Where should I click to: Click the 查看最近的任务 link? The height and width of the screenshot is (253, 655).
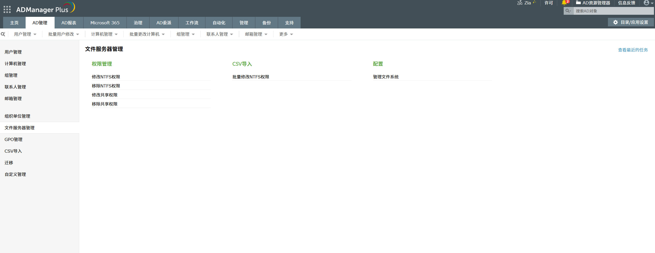633,50
